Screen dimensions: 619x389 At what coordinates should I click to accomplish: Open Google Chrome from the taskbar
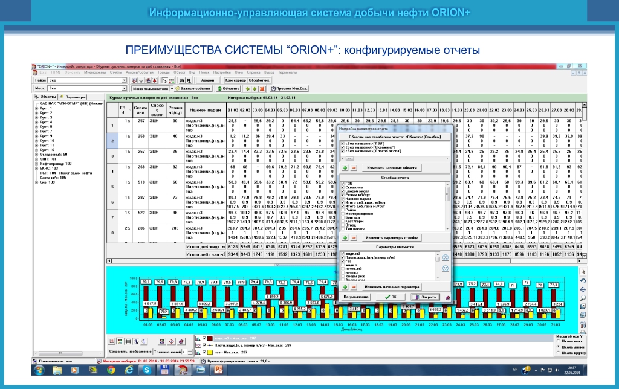point(111,370)
